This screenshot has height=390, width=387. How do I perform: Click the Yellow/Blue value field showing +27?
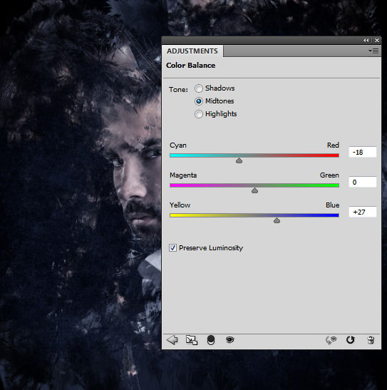click(363, 212)
